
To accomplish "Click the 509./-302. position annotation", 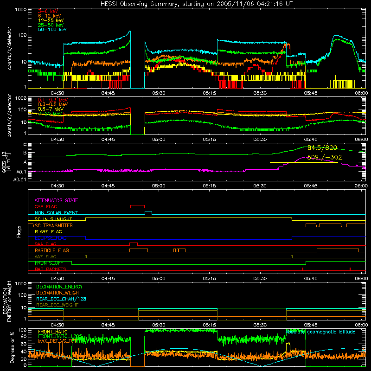I will coord(326,157).
